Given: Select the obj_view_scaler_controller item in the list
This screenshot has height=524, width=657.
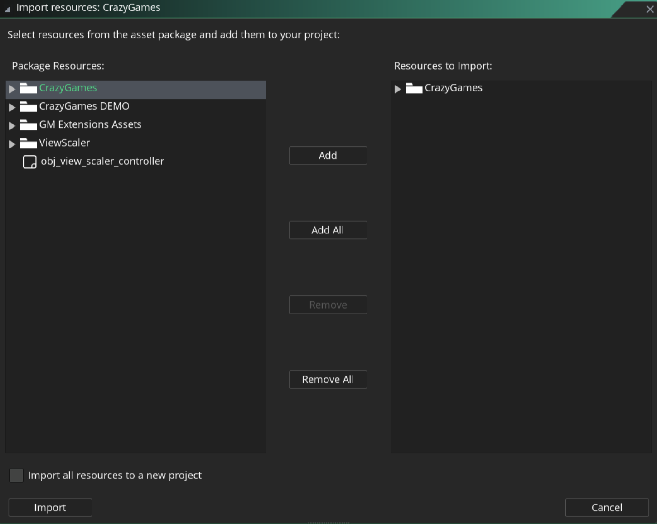Looking at the screenshot, I should click(102, 161).
